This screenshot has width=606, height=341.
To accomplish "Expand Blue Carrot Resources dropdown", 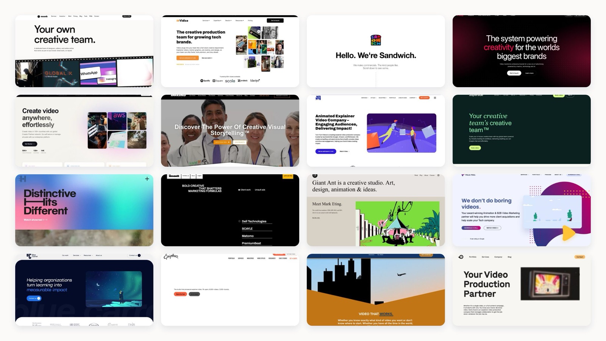I will point(88,255).
